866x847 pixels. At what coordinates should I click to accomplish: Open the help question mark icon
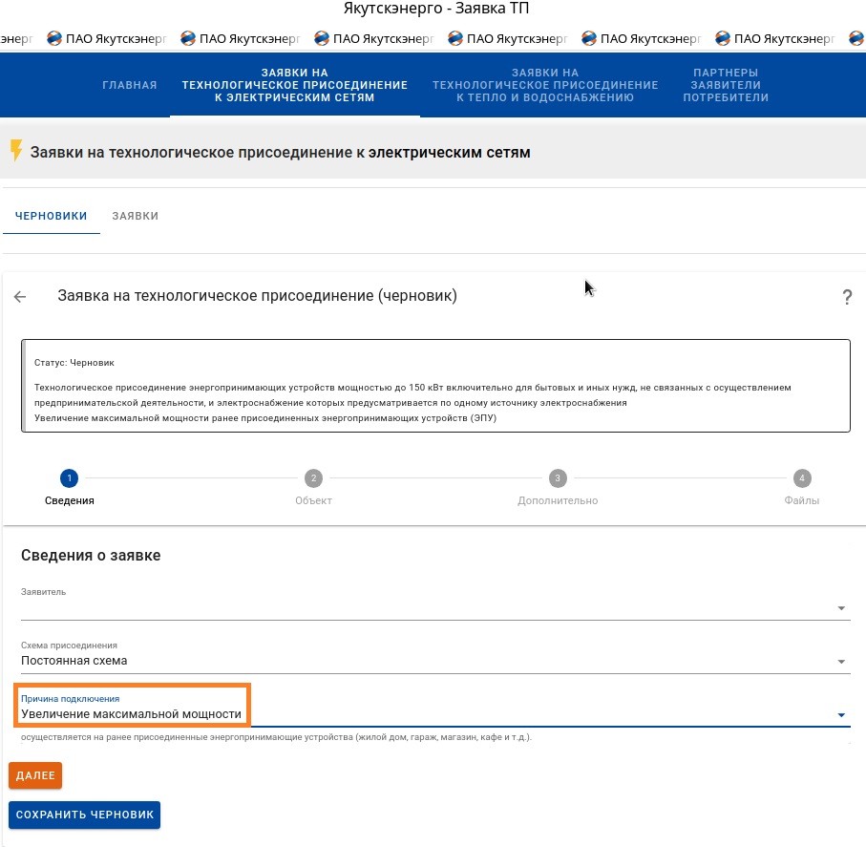point(846,298)
